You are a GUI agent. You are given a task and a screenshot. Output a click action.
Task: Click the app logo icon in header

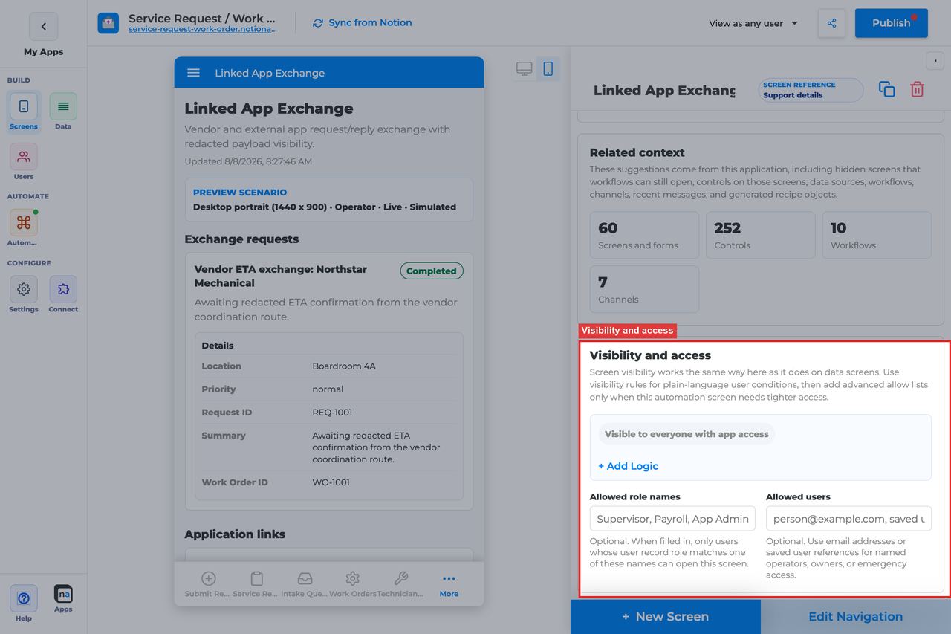tap(108, 23)
